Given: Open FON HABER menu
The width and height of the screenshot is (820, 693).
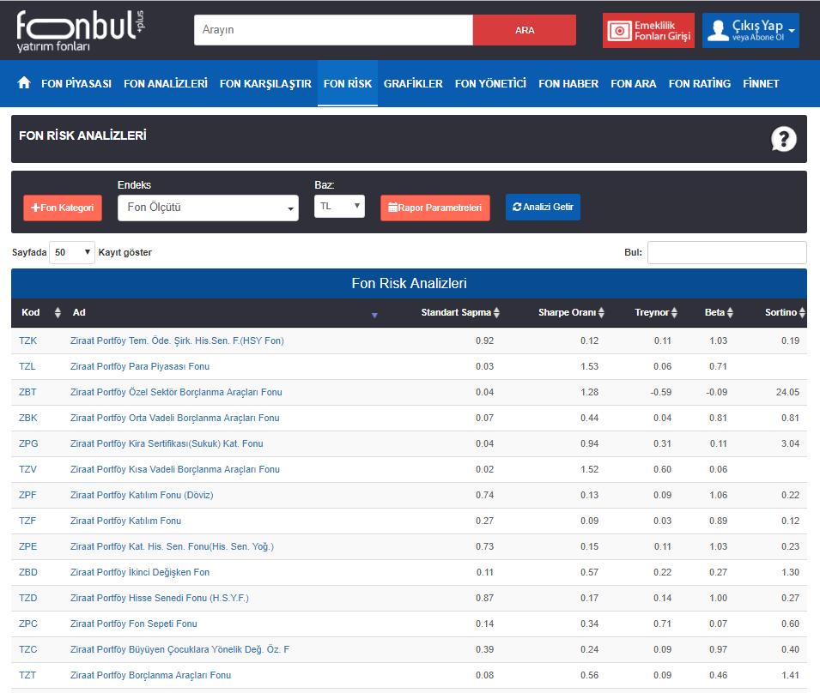Looking at the screenshot, I should pos(568,83).
